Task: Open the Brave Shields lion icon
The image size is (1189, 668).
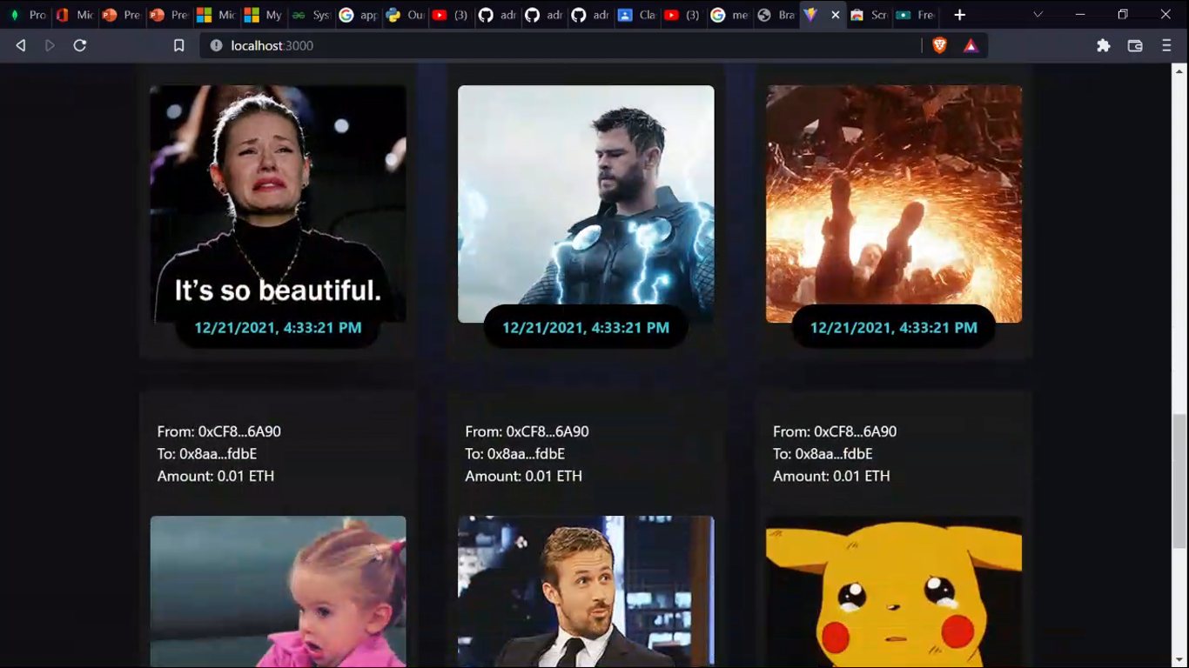Action: pyautogui.click(x=939, y=45)
